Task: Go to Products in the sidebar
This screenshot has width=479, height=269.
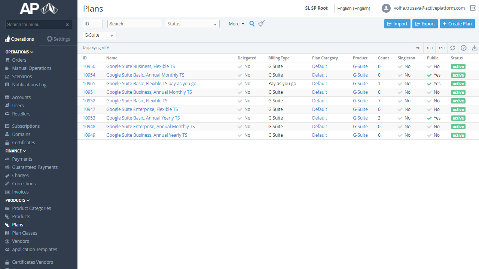Action: coord(21,216)
